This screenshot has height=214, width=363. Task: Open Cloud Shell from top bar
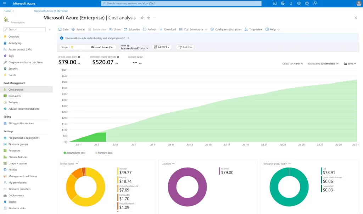275,4
